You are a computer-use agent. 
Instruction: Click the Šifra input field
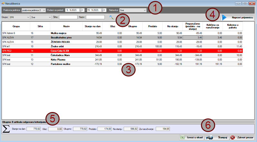(x=68, y=17)
